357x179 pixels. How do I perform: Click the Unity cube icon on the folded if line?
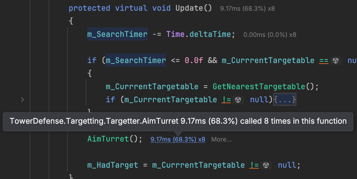tap(238, 100)
